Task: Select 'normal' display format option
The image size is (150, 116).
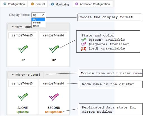Action: 37,23
